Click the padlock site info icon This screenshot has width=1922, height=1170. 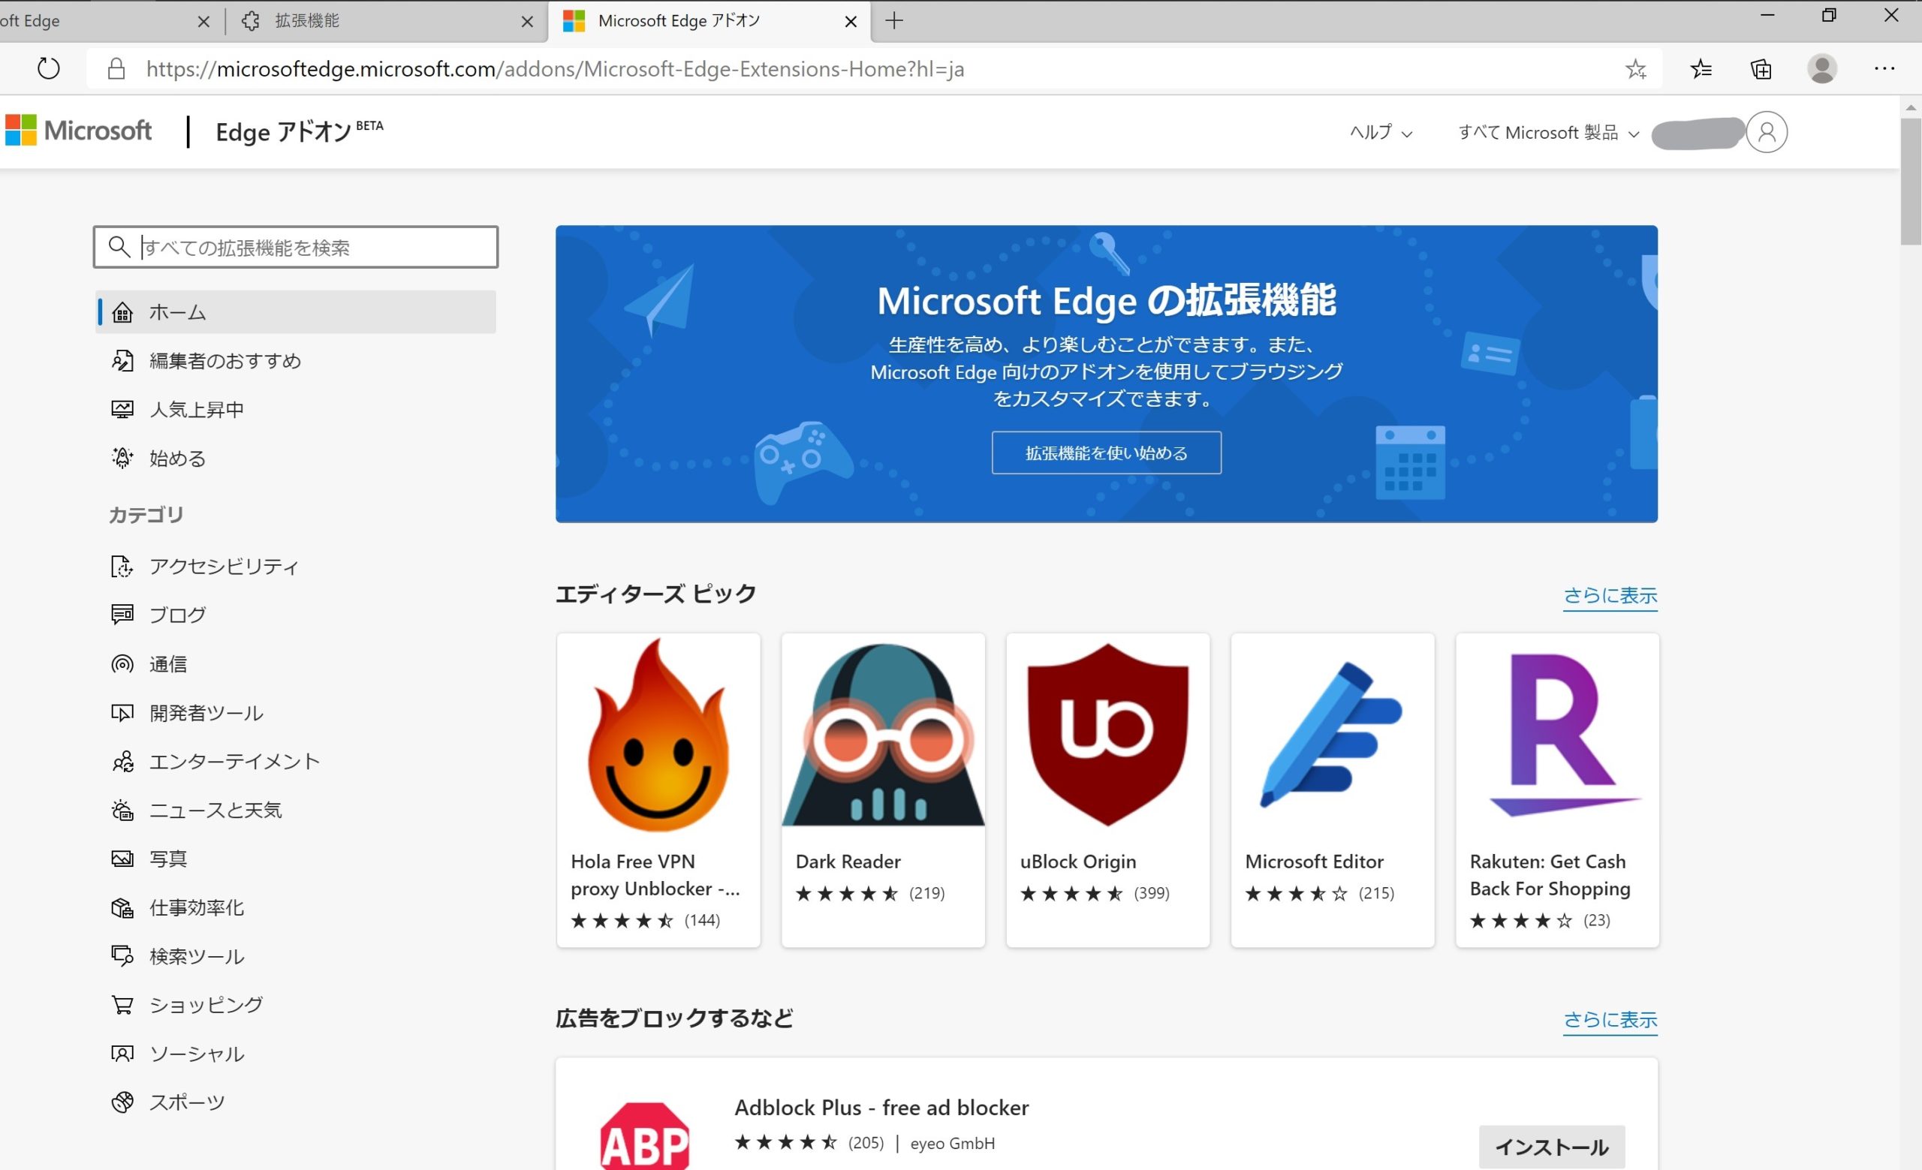pos(116,68)
